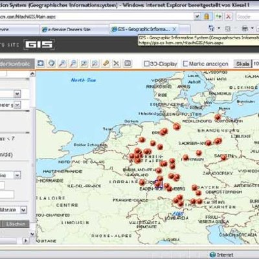Toggle the Marke anzeigen checkbox
This screenshot has width=259, height=259.
point(185,63)
